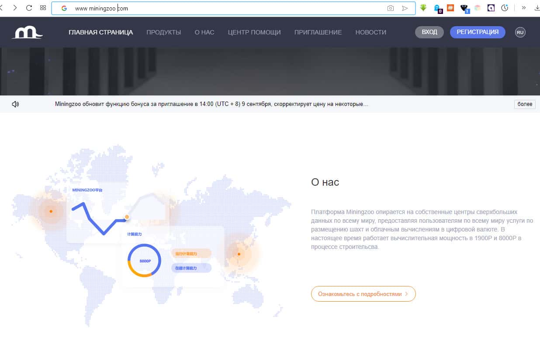Open the О НАС navigation item
The width and height of the screenshot is (540, 340).
coord(204,32)
